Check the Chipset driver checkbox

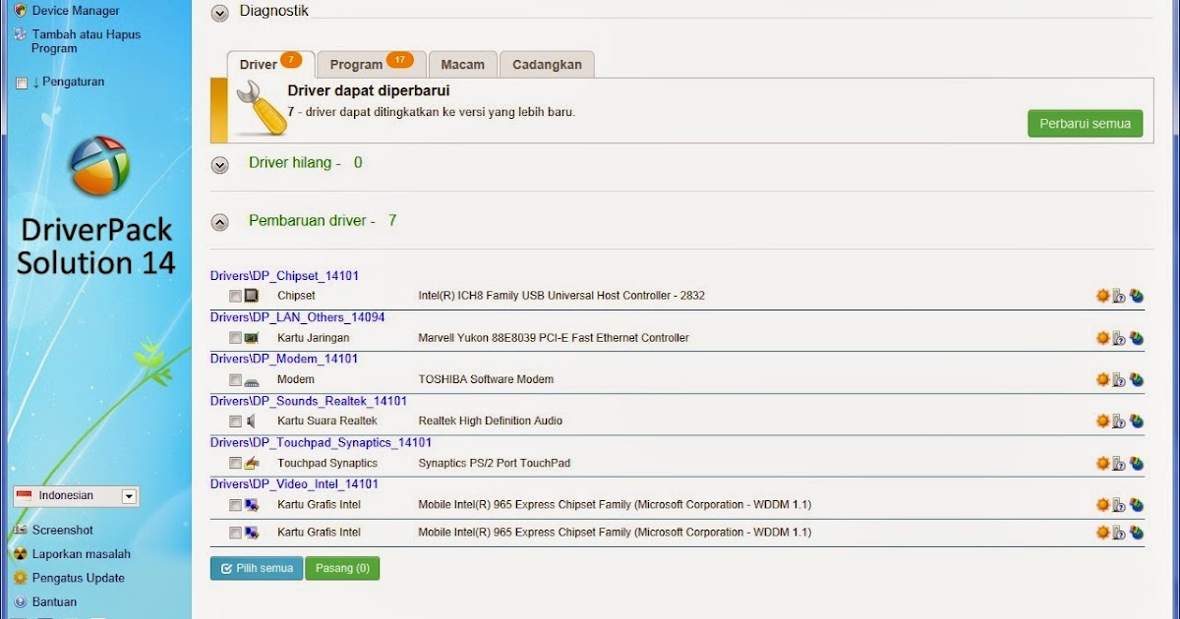(235, 296)
